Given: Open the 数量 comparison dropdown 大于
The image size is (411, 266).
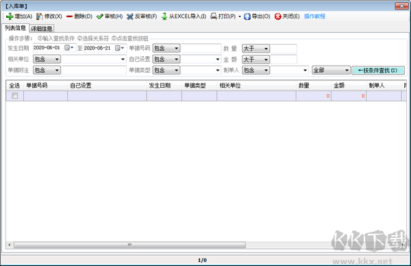Looking at the screenshot, I should [x=256, y=49].
